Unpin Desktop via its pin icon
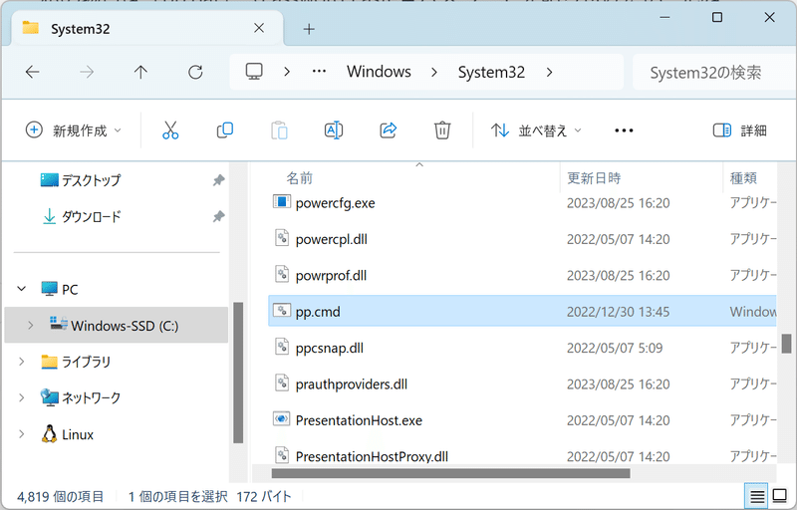 tap(218, 180)
